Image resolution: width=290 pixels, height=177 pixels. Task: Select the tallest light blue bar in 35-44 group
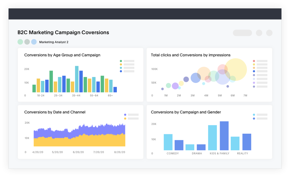click(x=77, y=79)
